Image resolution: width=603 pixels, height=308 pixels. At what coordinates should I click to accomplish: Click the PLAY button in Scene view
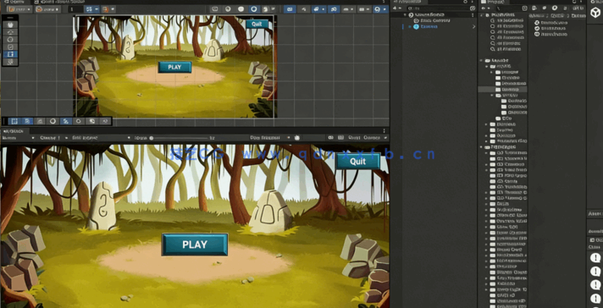[x=174, y=67]
